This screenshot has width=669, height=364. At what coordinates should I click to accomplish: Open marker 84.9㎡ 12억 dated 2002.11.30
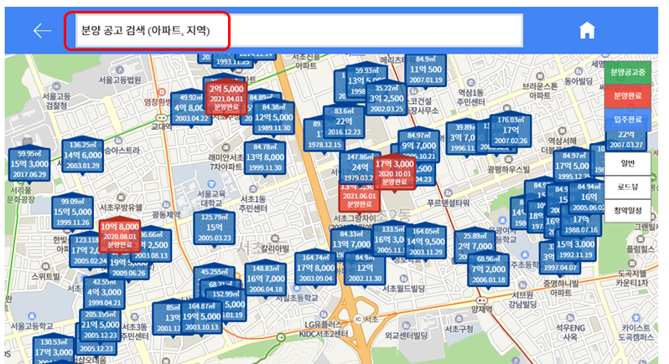coord(365,269)
